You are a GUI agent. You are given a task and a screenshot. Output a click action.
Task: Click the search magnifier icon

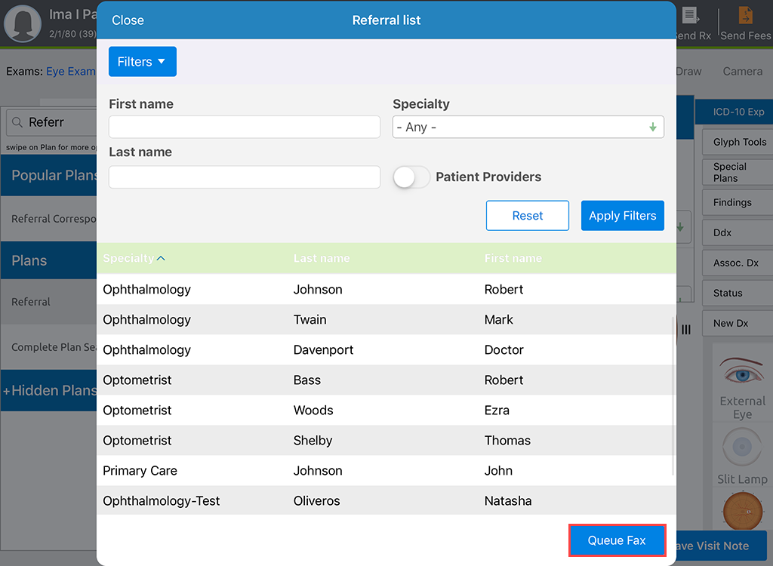tap(17, 122)
